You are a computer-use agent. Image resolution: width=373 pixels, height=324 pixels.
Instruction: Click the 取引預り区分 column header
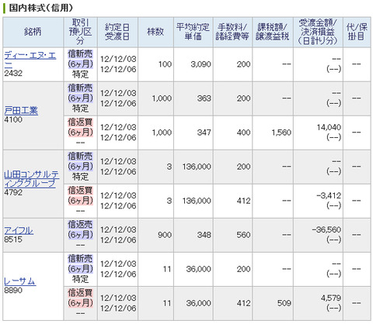pos(80,32)
